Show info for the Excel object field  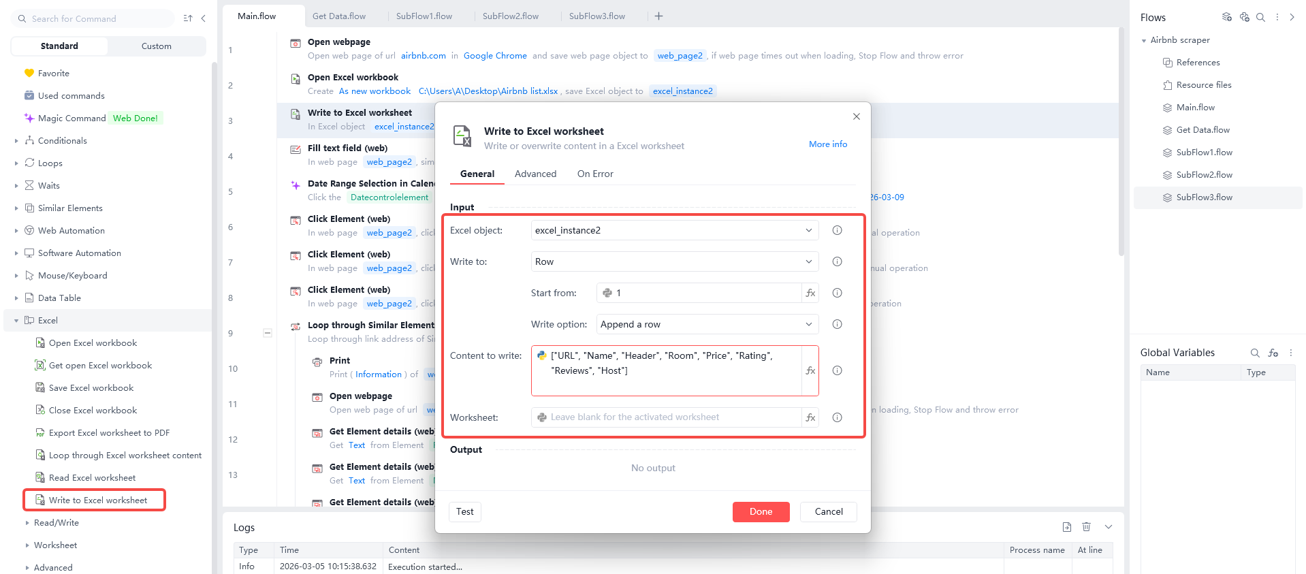click(837, 230)
